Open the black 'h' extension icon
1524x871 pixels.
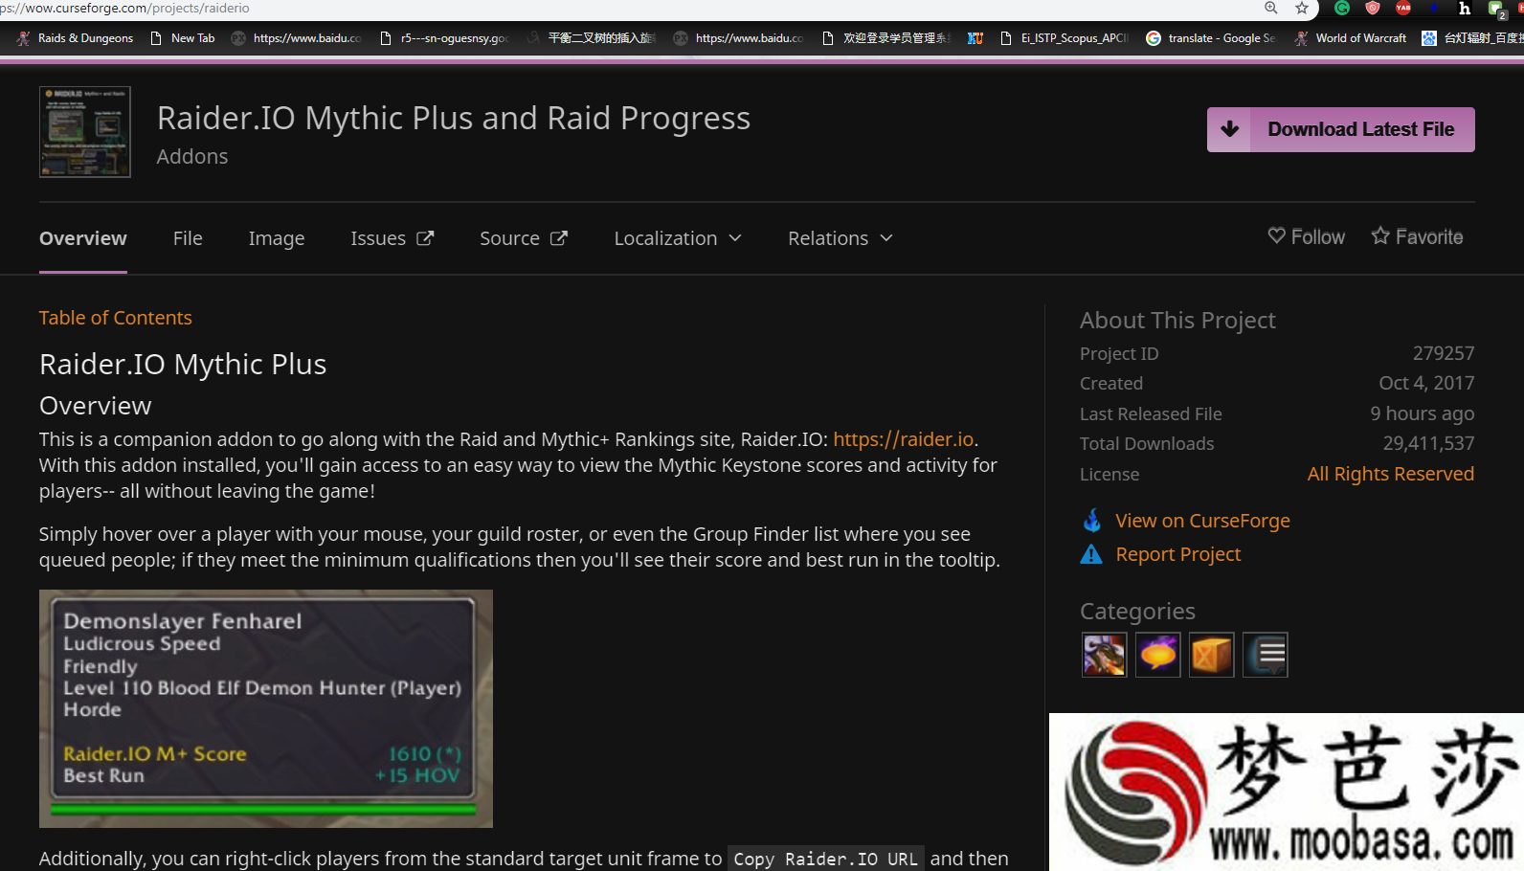pos(1465,8)
